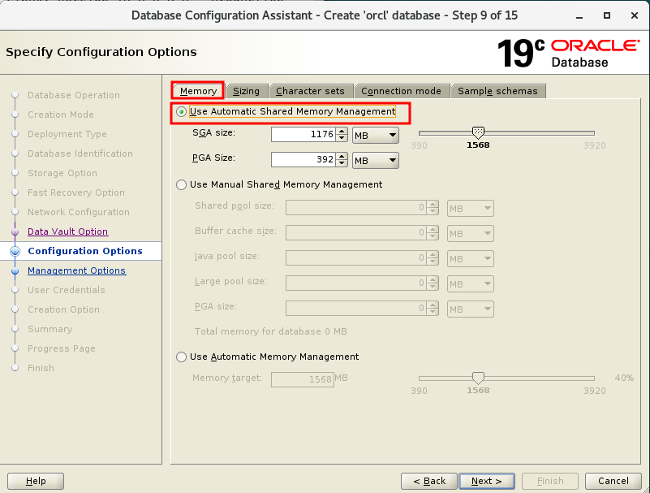Click the Next button

[487, 481]
